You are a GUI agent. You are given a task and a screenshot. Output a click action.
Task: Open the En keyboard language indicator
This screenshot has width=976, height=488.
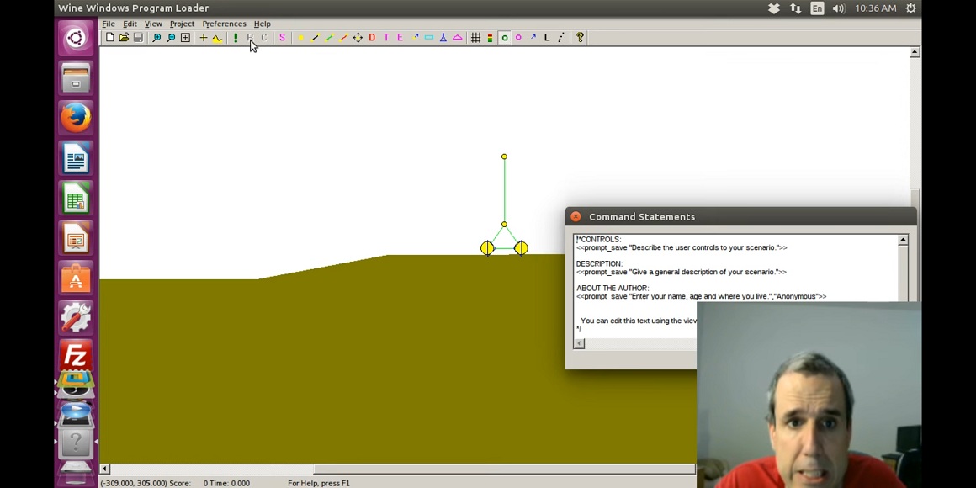coord(817,8)
